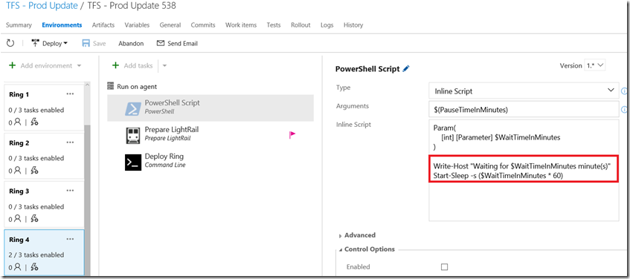This screenshot has height=279, width=630.
Task: Click Ring 4 deployment conditions icon
Action: pos(34,267)
